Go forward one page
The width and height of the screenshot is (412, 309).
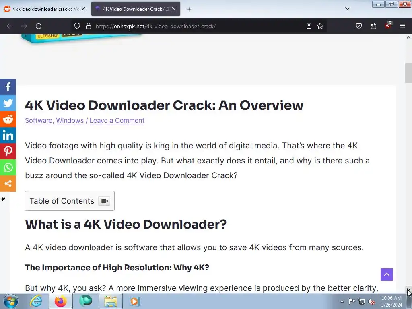click(x=24, y=26)
